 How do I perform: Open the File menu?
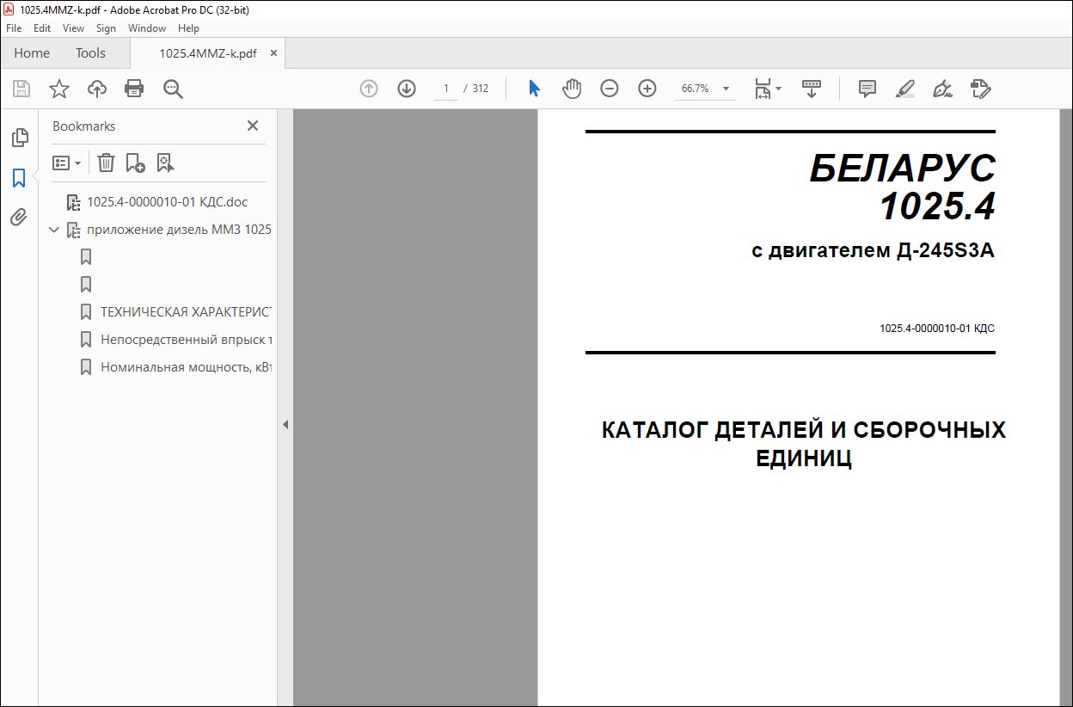(x=14, y=28)
